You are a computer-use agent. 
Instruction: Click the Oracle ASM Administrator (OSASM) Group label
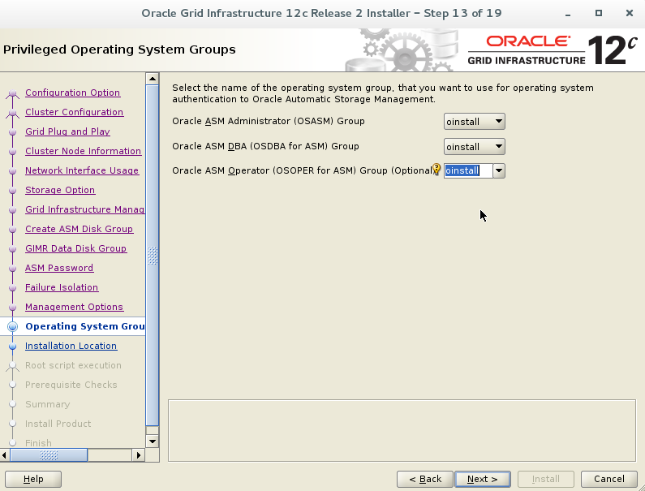pos(269,122)
